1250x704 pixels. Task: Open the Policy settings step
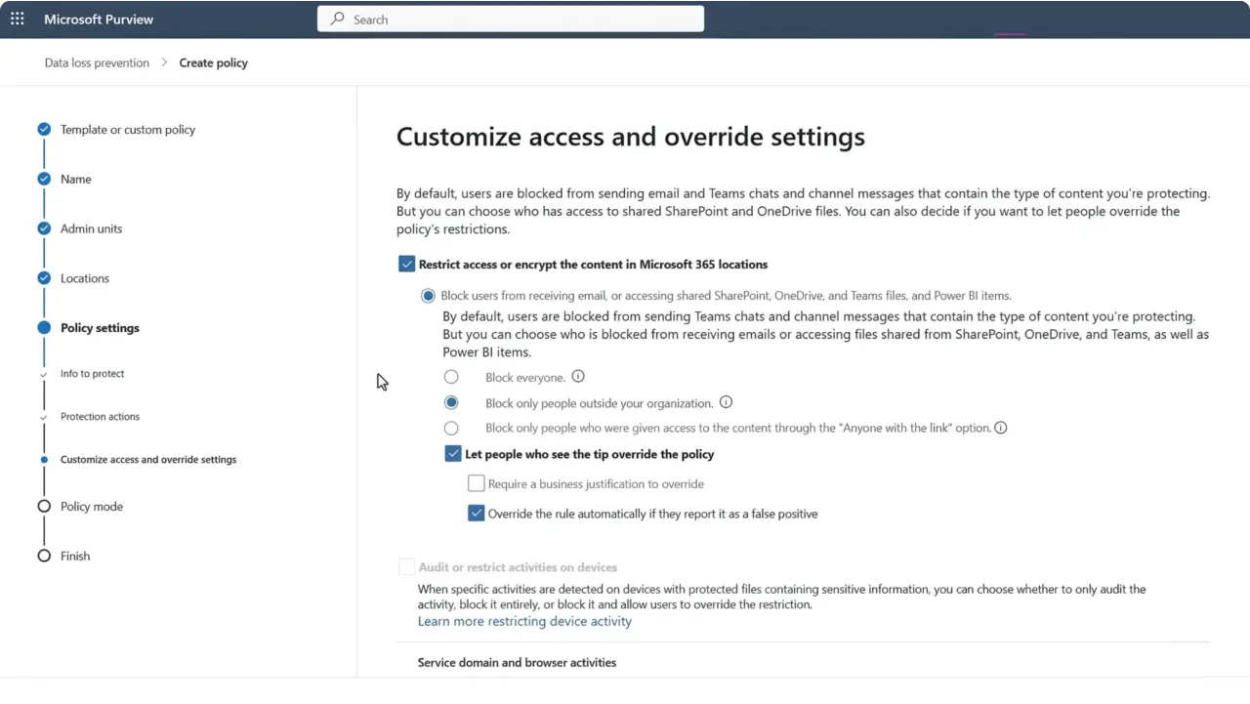click(x=100, y=328)
